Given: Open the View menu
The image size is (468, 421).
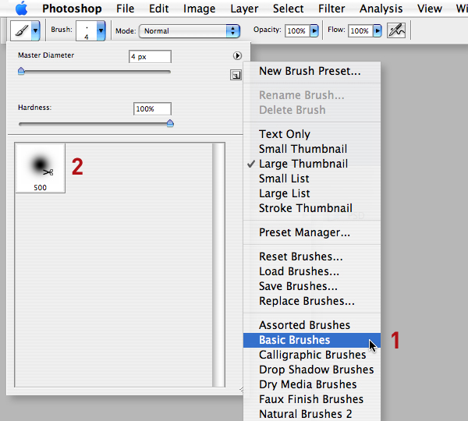Looking at the screenshot, I should [x=429, y=9].
